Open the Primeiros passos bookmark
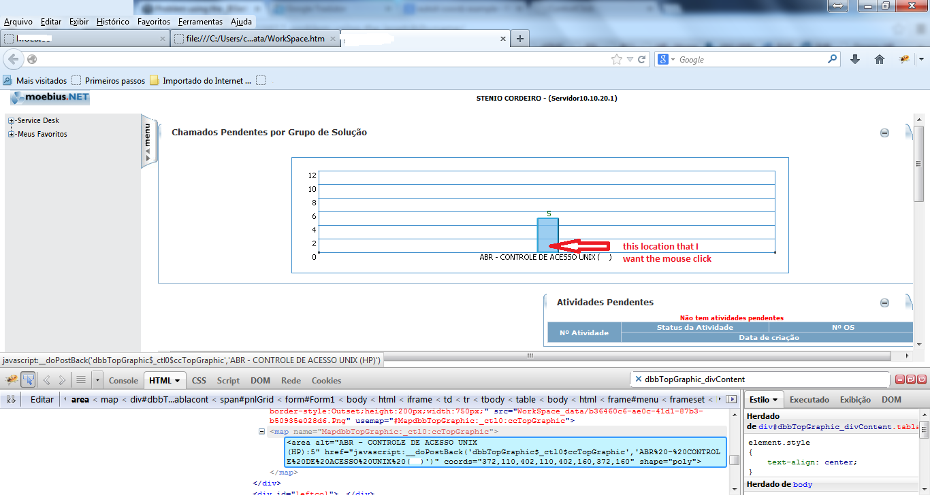Screen dimensions: 930x495 [x=108, y=80]
